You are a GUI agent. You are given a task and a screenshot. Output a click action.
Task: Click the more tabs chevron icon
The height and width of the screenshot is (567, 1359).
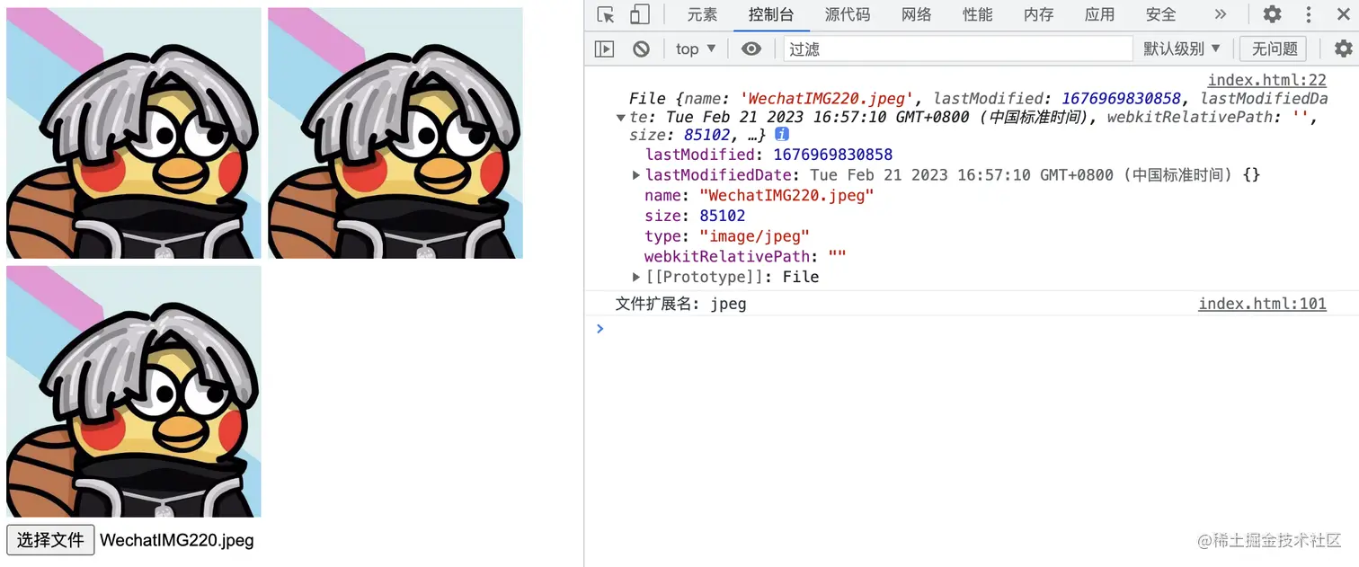(1221, 14)
